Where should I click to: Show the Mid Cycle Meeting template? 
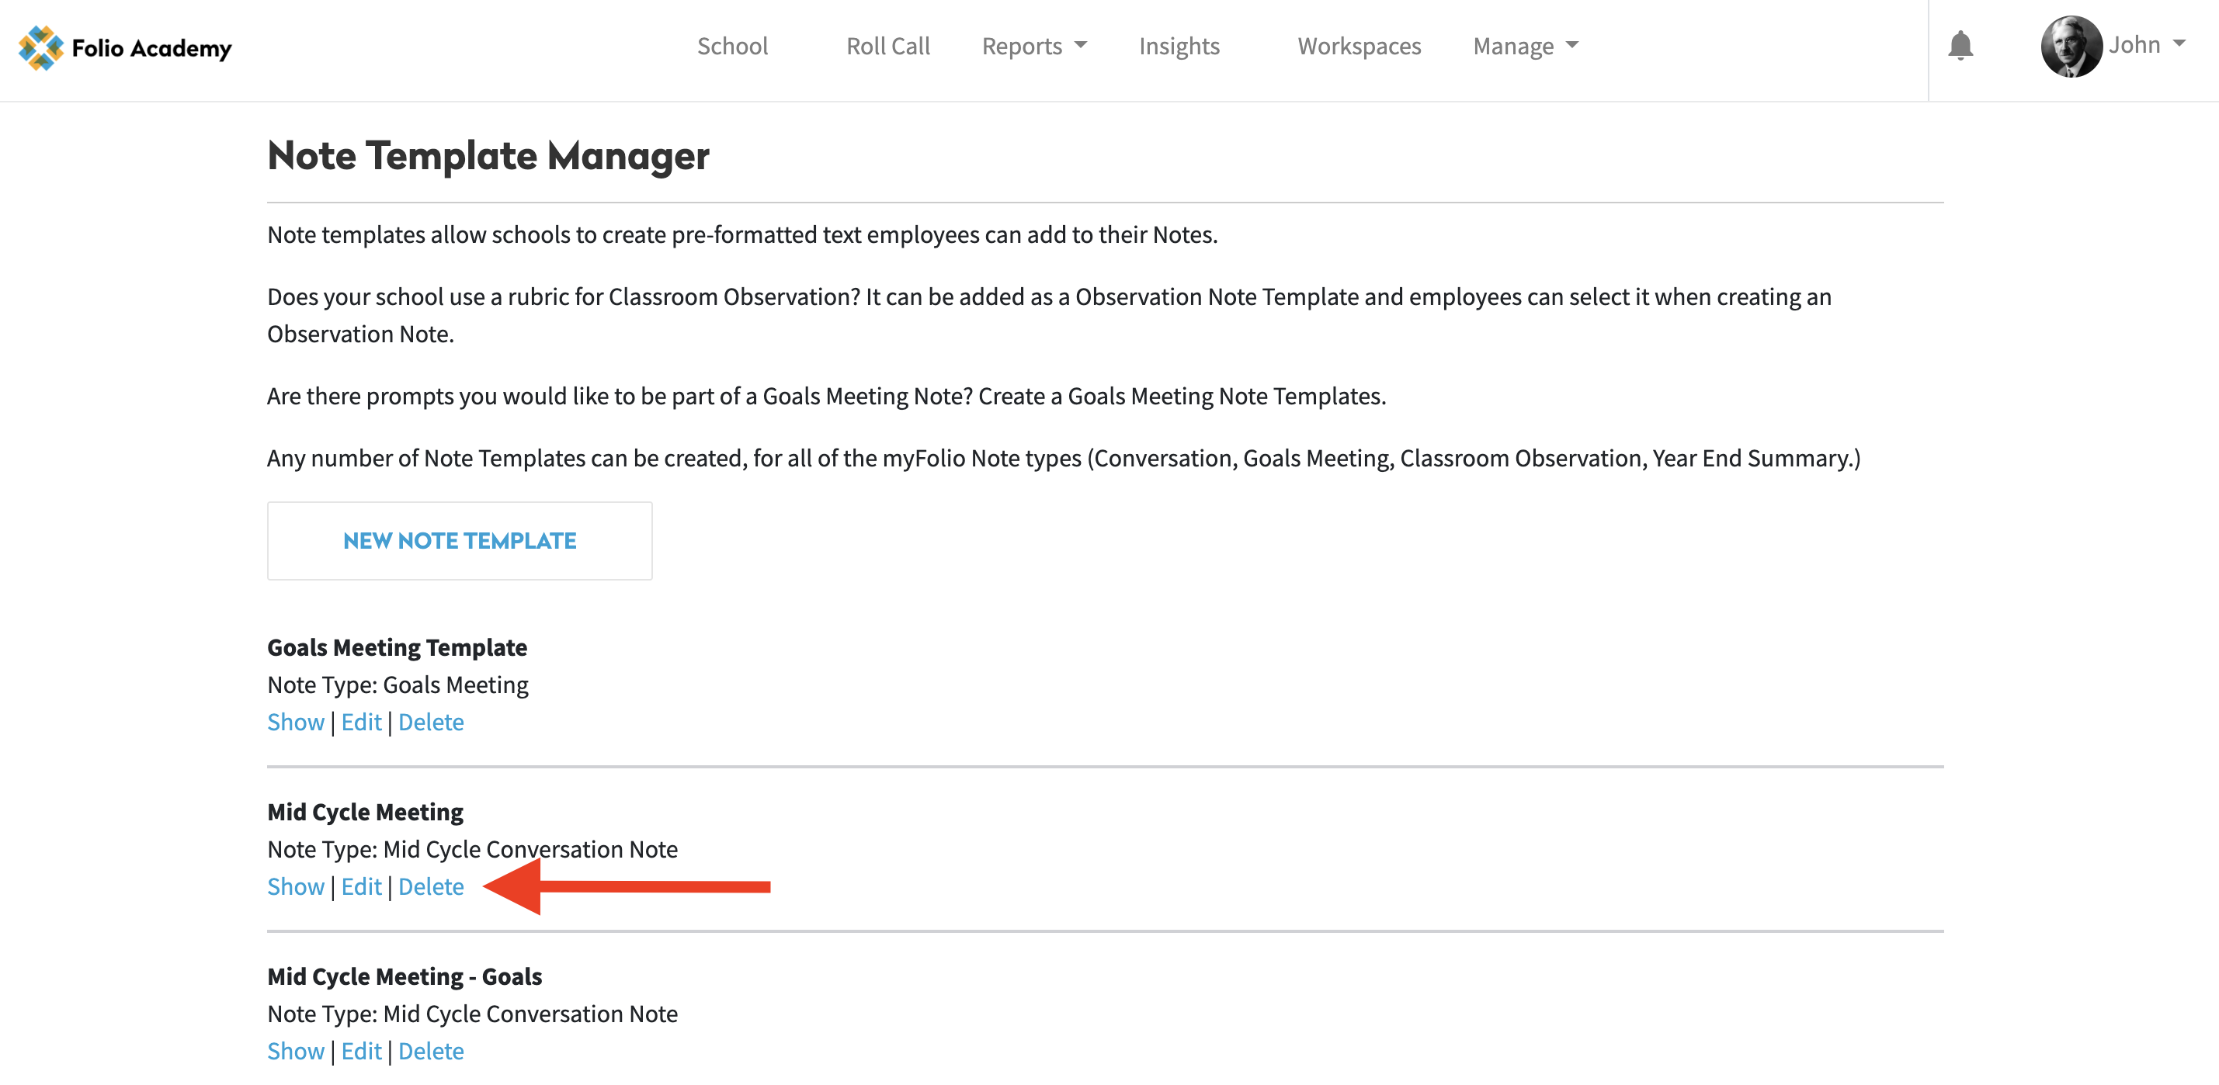point(296,886)
